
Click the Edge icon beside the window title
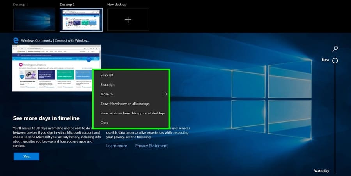pos(16,40)
